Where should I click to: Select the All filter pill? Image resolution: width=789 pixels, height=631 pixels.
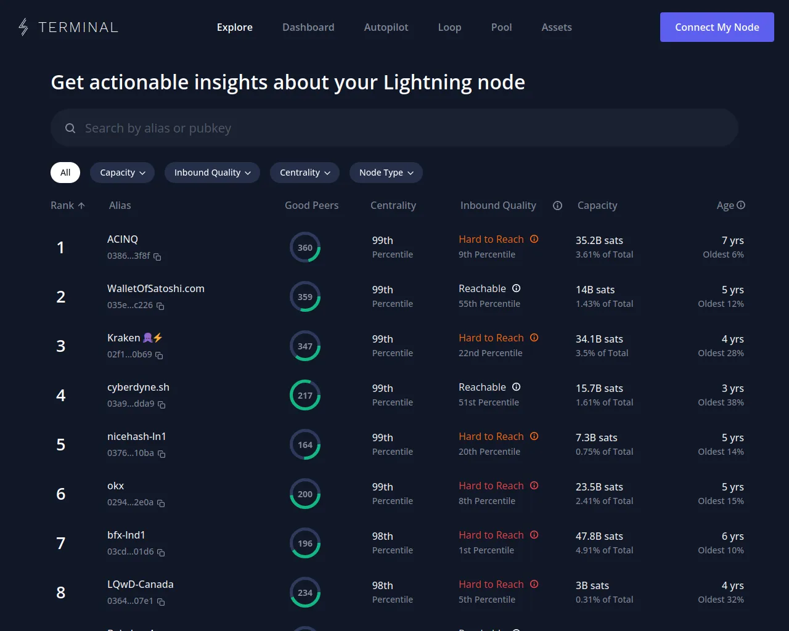(65, 173)
